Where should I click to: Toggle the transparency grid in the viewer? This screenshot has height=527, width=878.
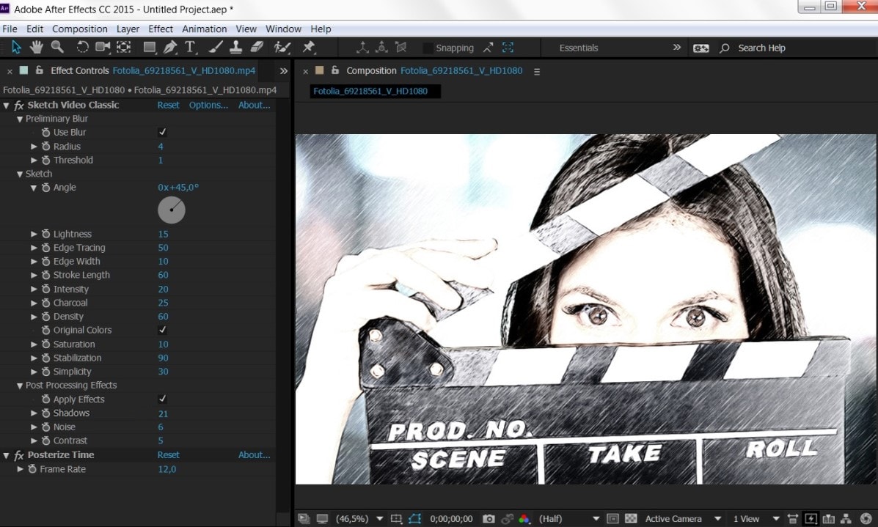pos(632,518)
